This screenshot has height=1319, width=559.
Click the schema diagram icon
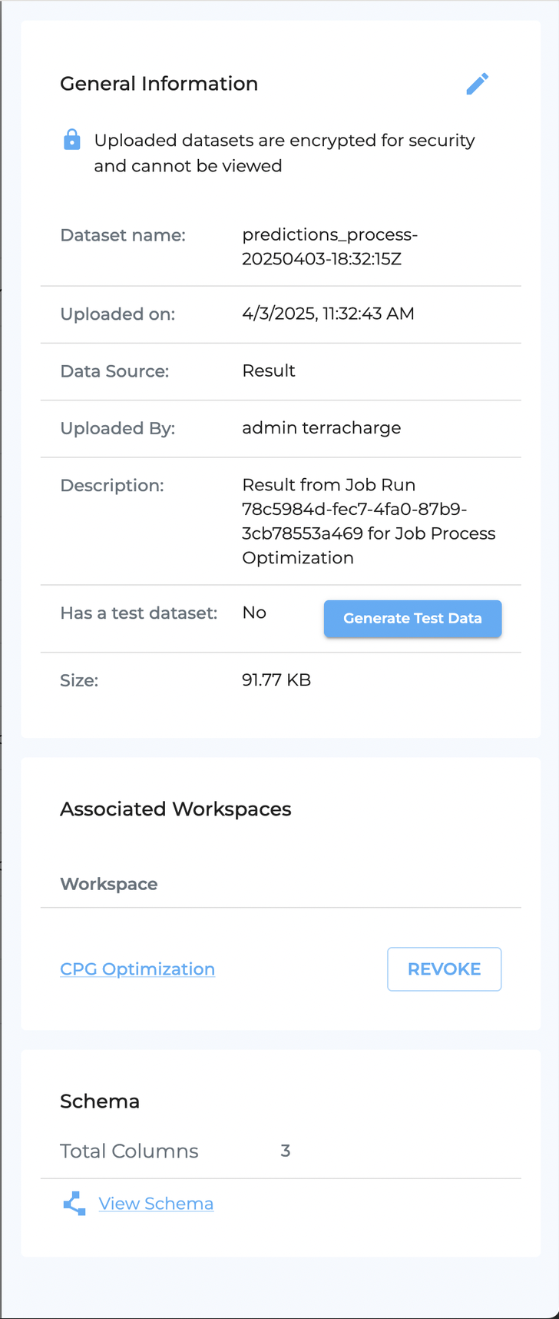(74, 1204)
